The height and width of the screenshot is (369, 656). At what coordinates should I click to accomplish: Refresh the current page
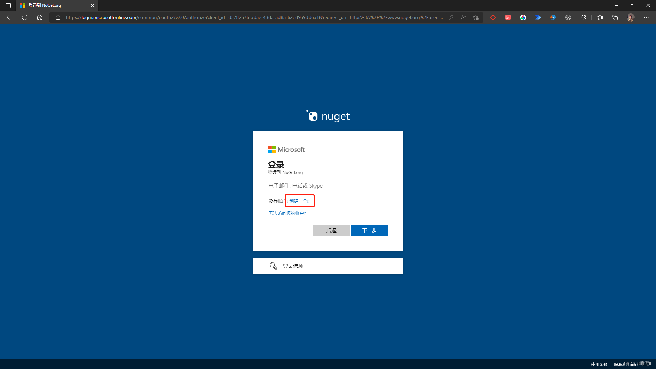(x=25, y=17)
